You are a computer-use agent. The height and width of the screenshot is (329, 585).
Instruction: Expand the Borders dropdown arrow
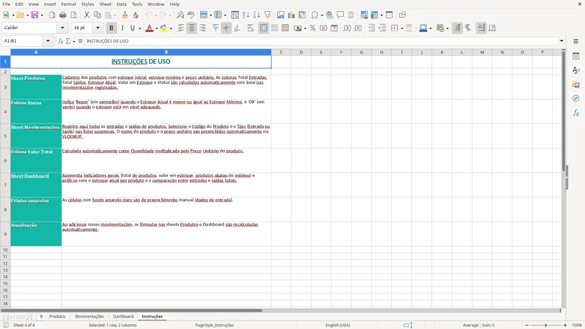(401, 28)
